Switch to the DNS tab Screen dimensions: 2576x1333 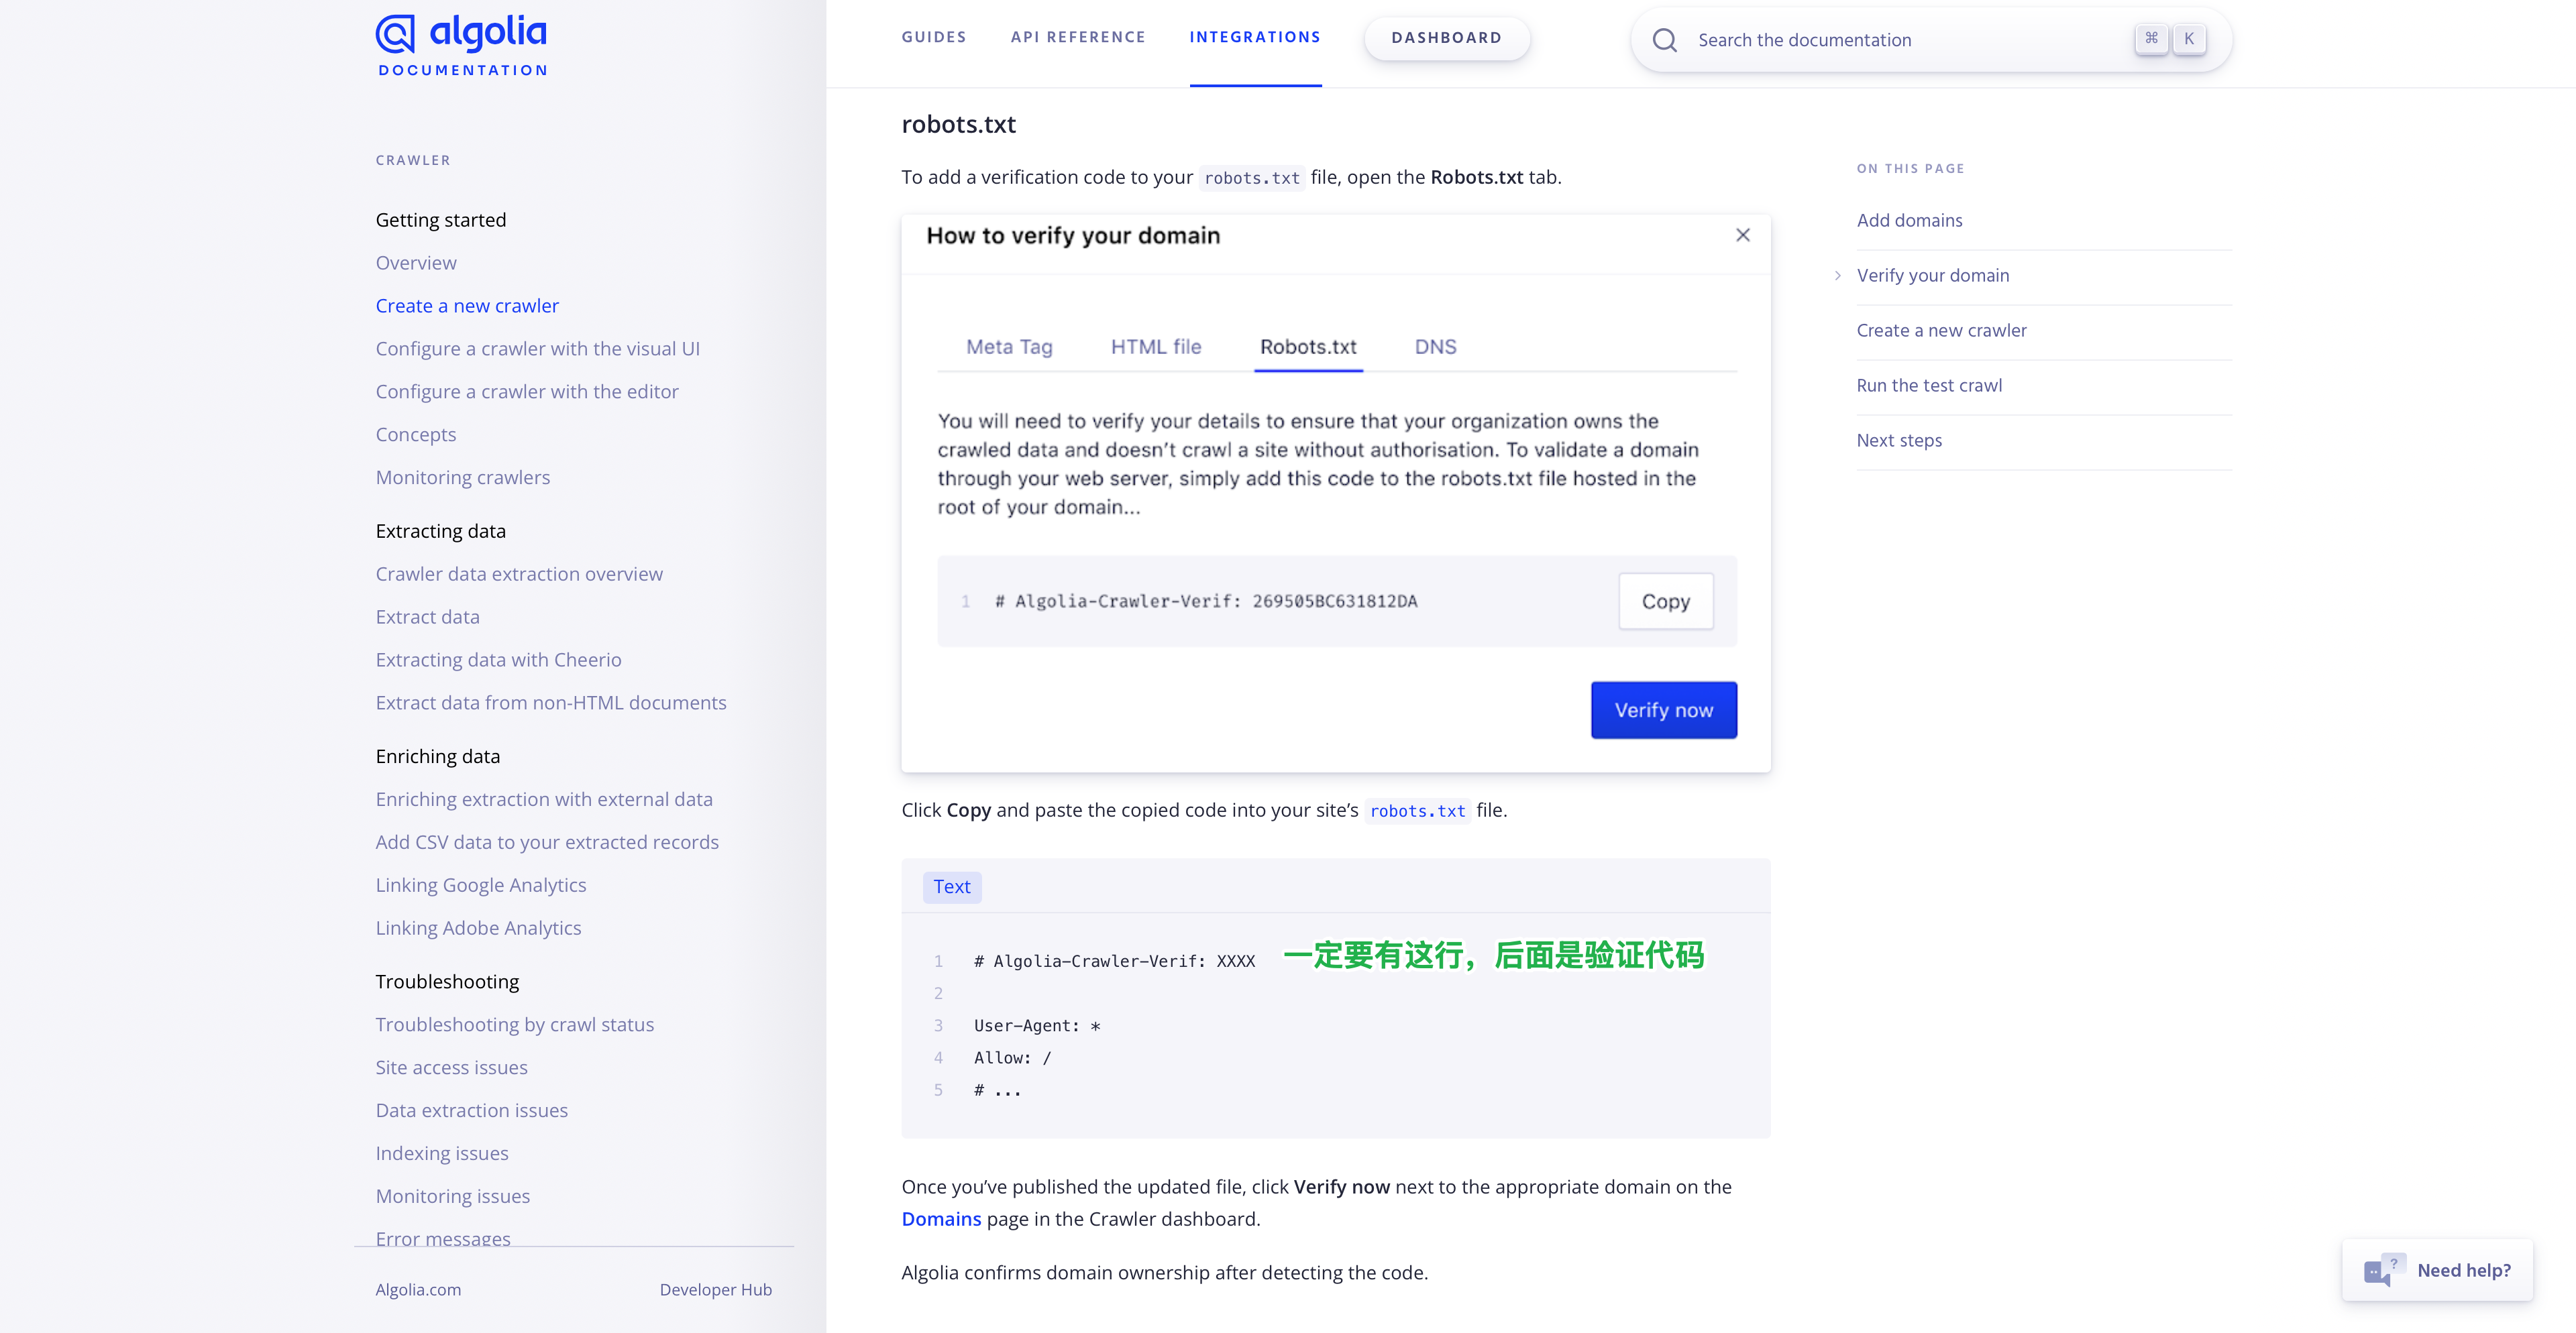(1435, 347)
